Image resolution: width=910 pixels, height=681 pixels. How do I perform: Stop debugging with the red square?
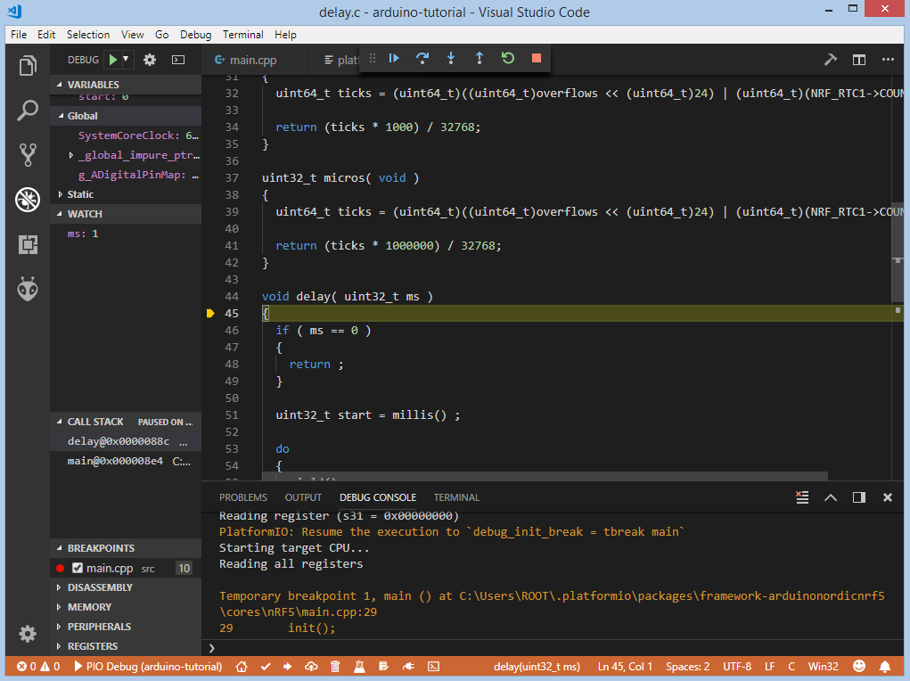[537, 58]
